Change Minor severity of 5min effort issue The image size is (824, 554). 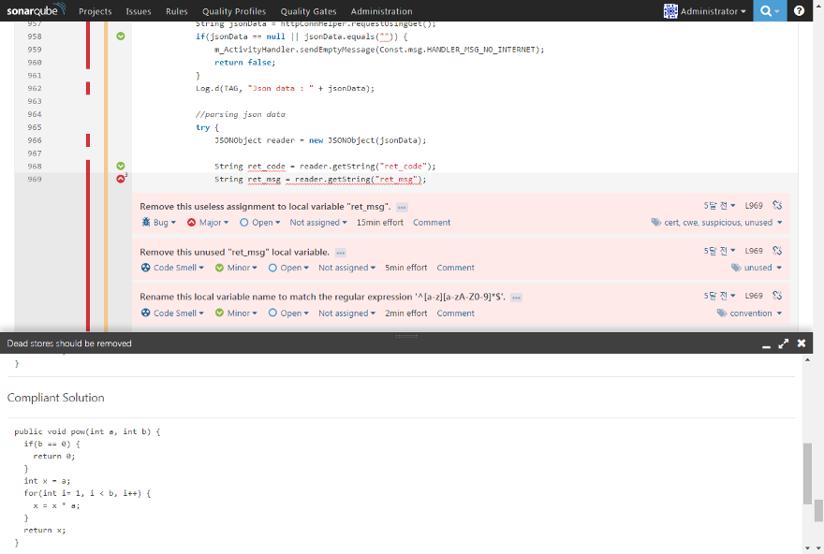[243, 268]
